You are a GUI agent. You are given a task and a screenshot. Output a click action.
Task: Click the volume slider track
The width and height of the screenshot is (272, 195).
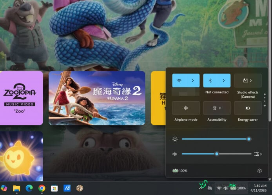coord(216,154)
